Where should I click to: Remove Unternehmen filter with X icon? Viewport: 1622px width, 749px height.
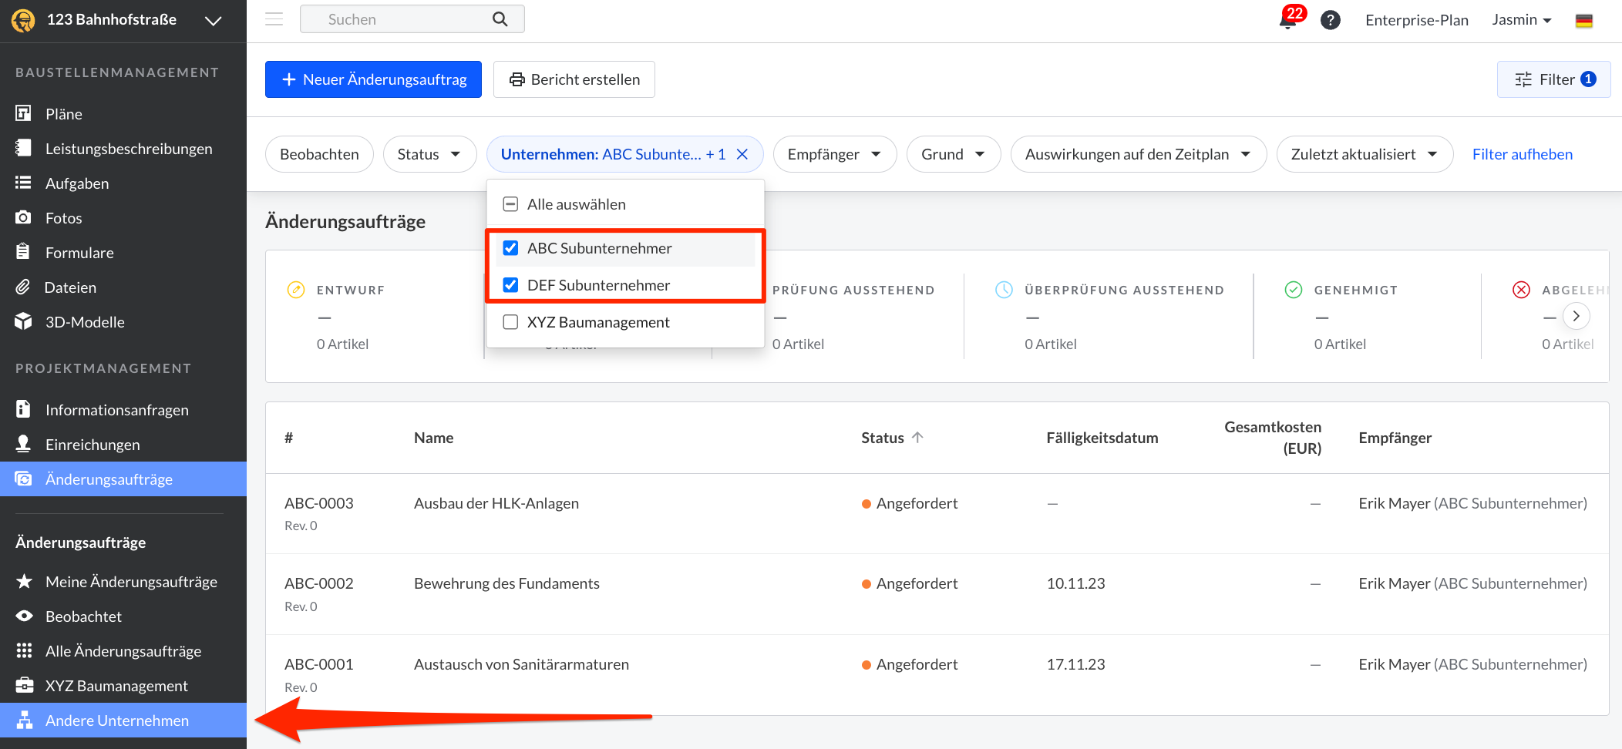click(x=742, y=154)
